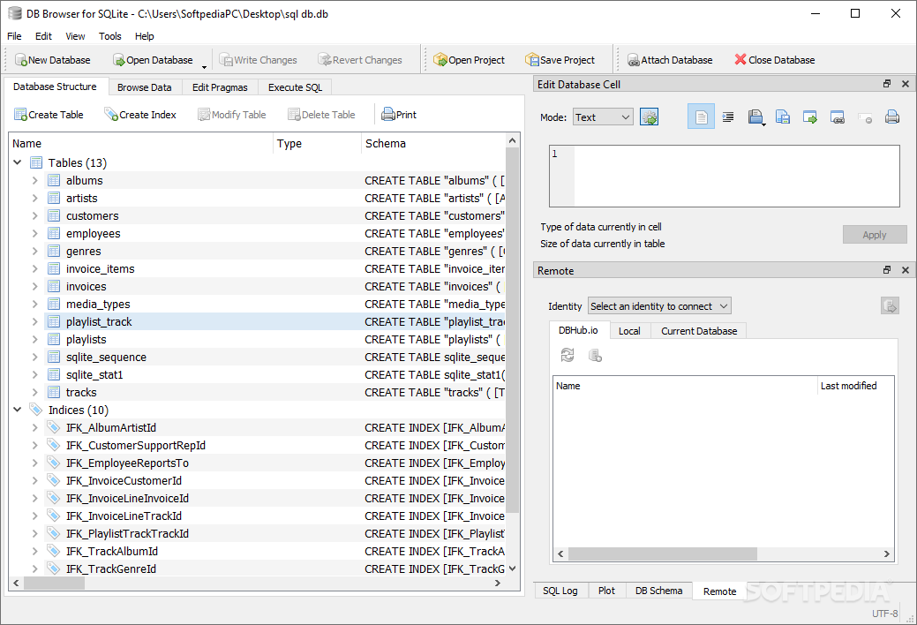Click the Create Table button
917x625 pixels.
point(49,115)
